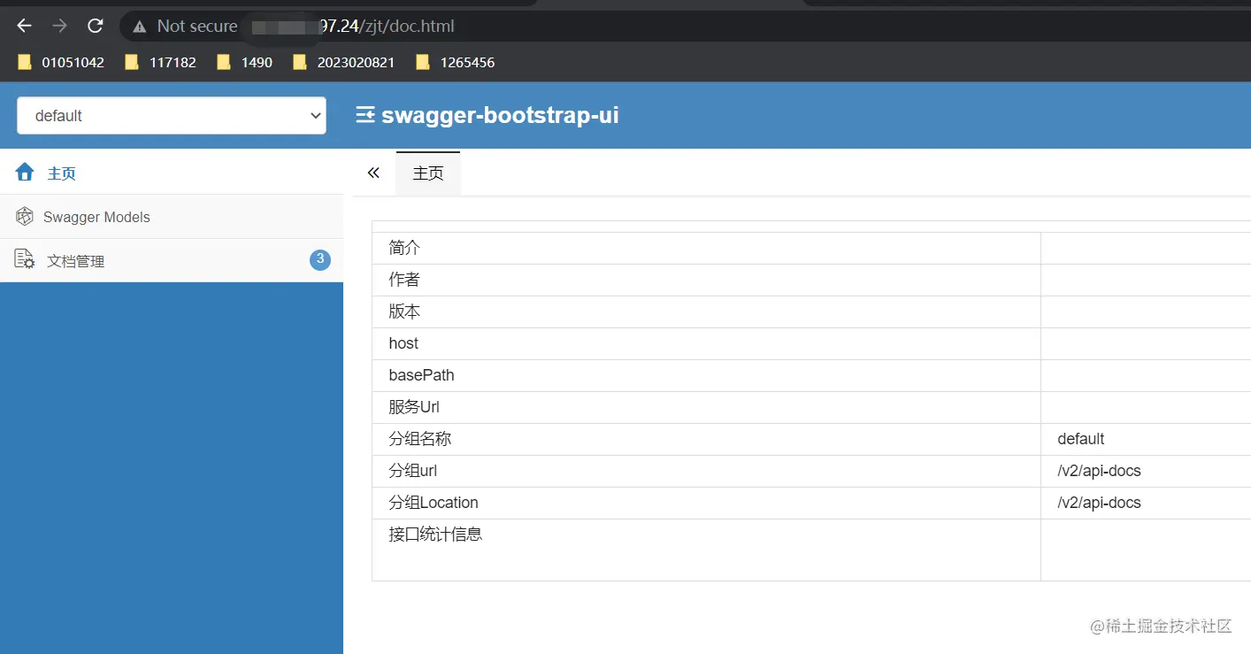Open the 1265456 bookmark folder

pos(456,62)
